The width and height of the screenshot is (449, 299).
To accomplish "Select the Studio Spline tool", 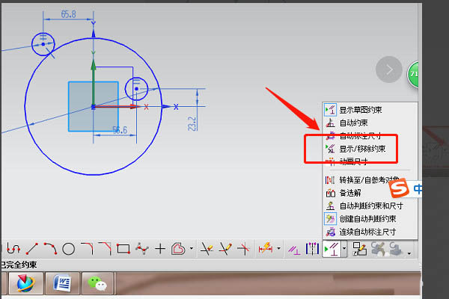I will (141, 248).
